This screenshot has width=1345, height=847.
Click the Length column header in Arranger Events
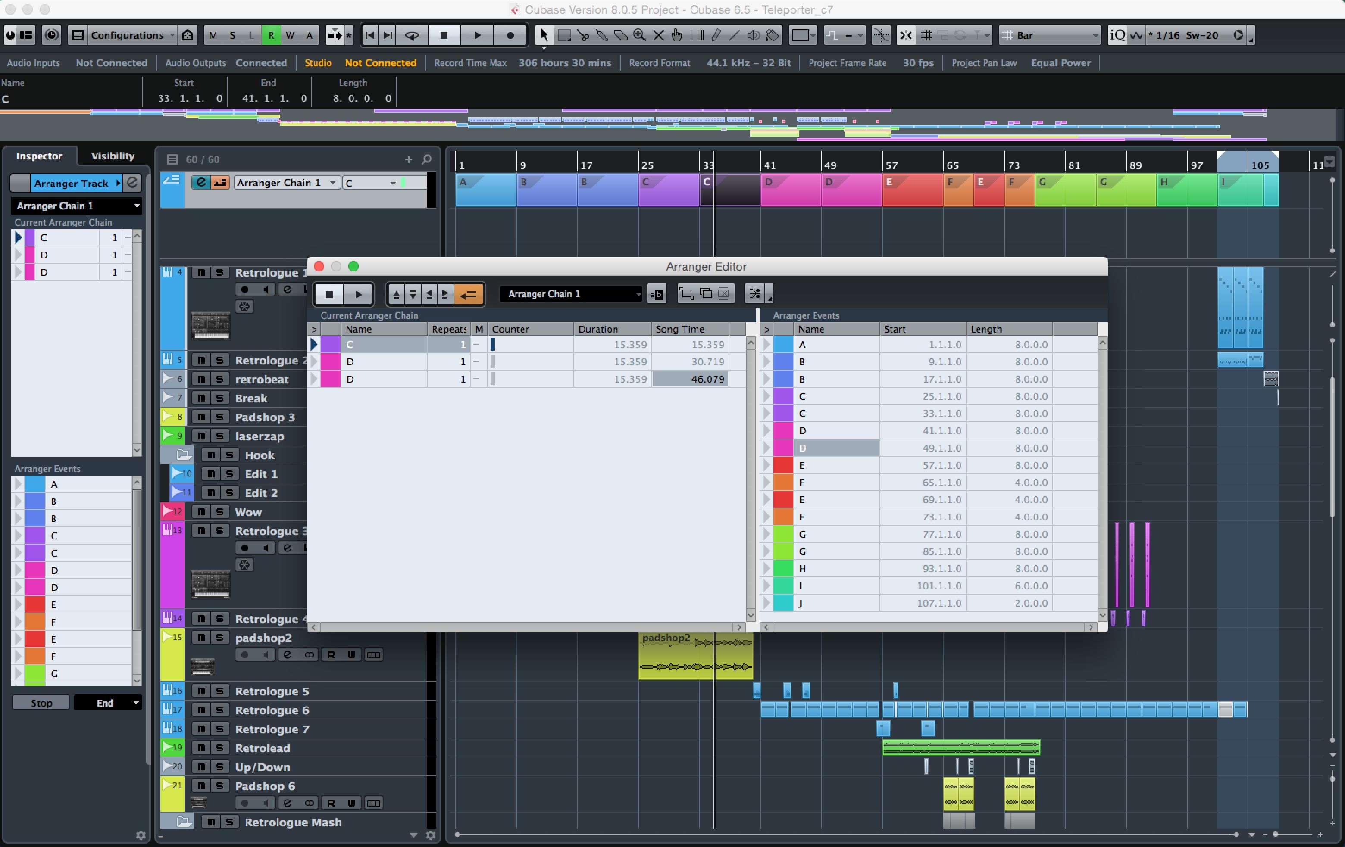tap(1009, 329)
